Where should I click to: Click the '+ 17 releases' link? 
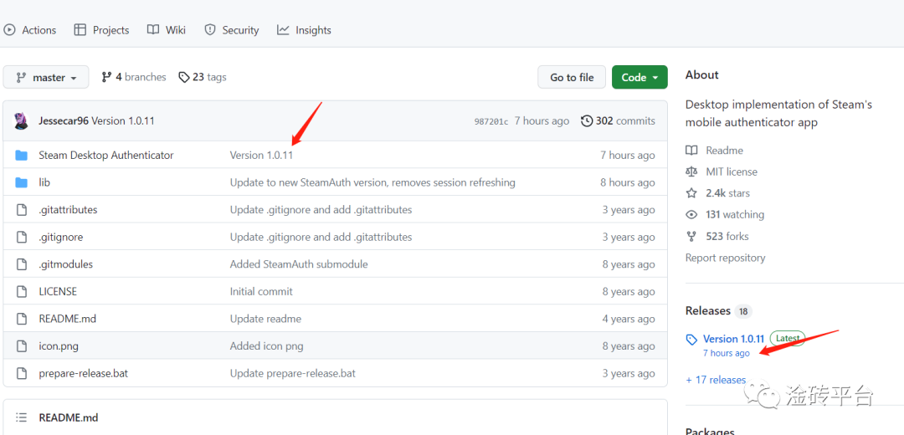coord(716,380)
